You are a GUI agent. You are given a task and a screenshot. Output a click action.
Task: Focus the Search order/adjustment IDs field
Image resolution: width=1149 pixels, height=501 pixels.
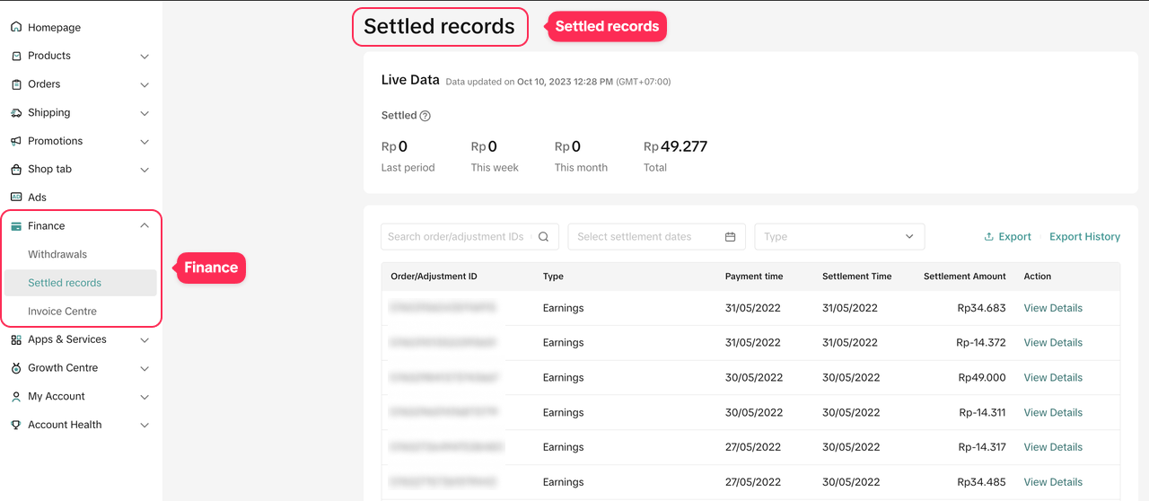pos(456,237)
